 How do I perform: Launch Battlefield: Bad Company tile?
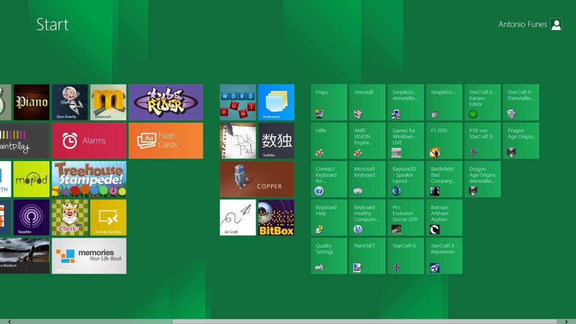444,179
